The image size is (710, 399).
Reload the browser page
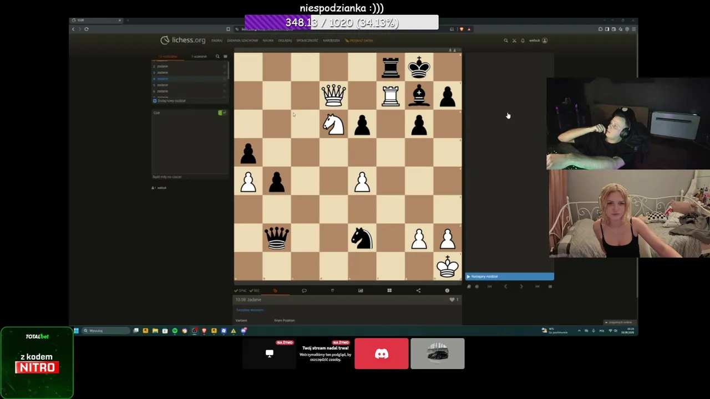(x=87, y=29)
